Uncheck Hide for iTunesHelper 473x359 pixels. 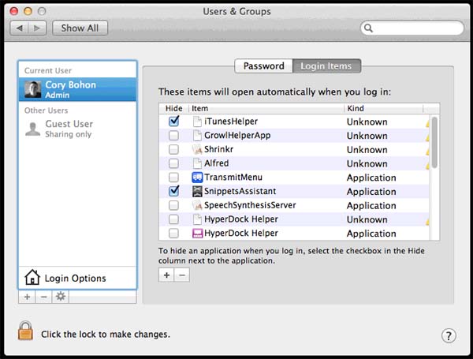tap(173, 121)
